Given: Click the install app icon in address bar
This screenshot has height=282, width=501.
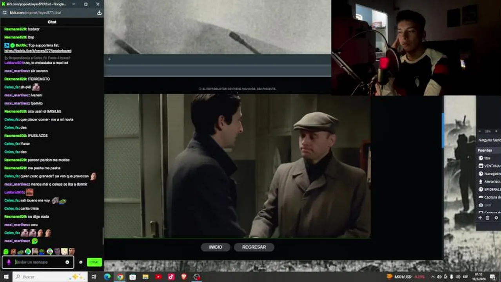Looking at the screenshot, I should coord(99,13).
